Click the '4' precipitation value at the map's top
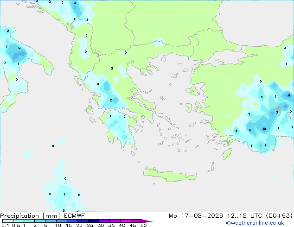Image resolution: width=294 pixels, height=227 pixels. 75,3
